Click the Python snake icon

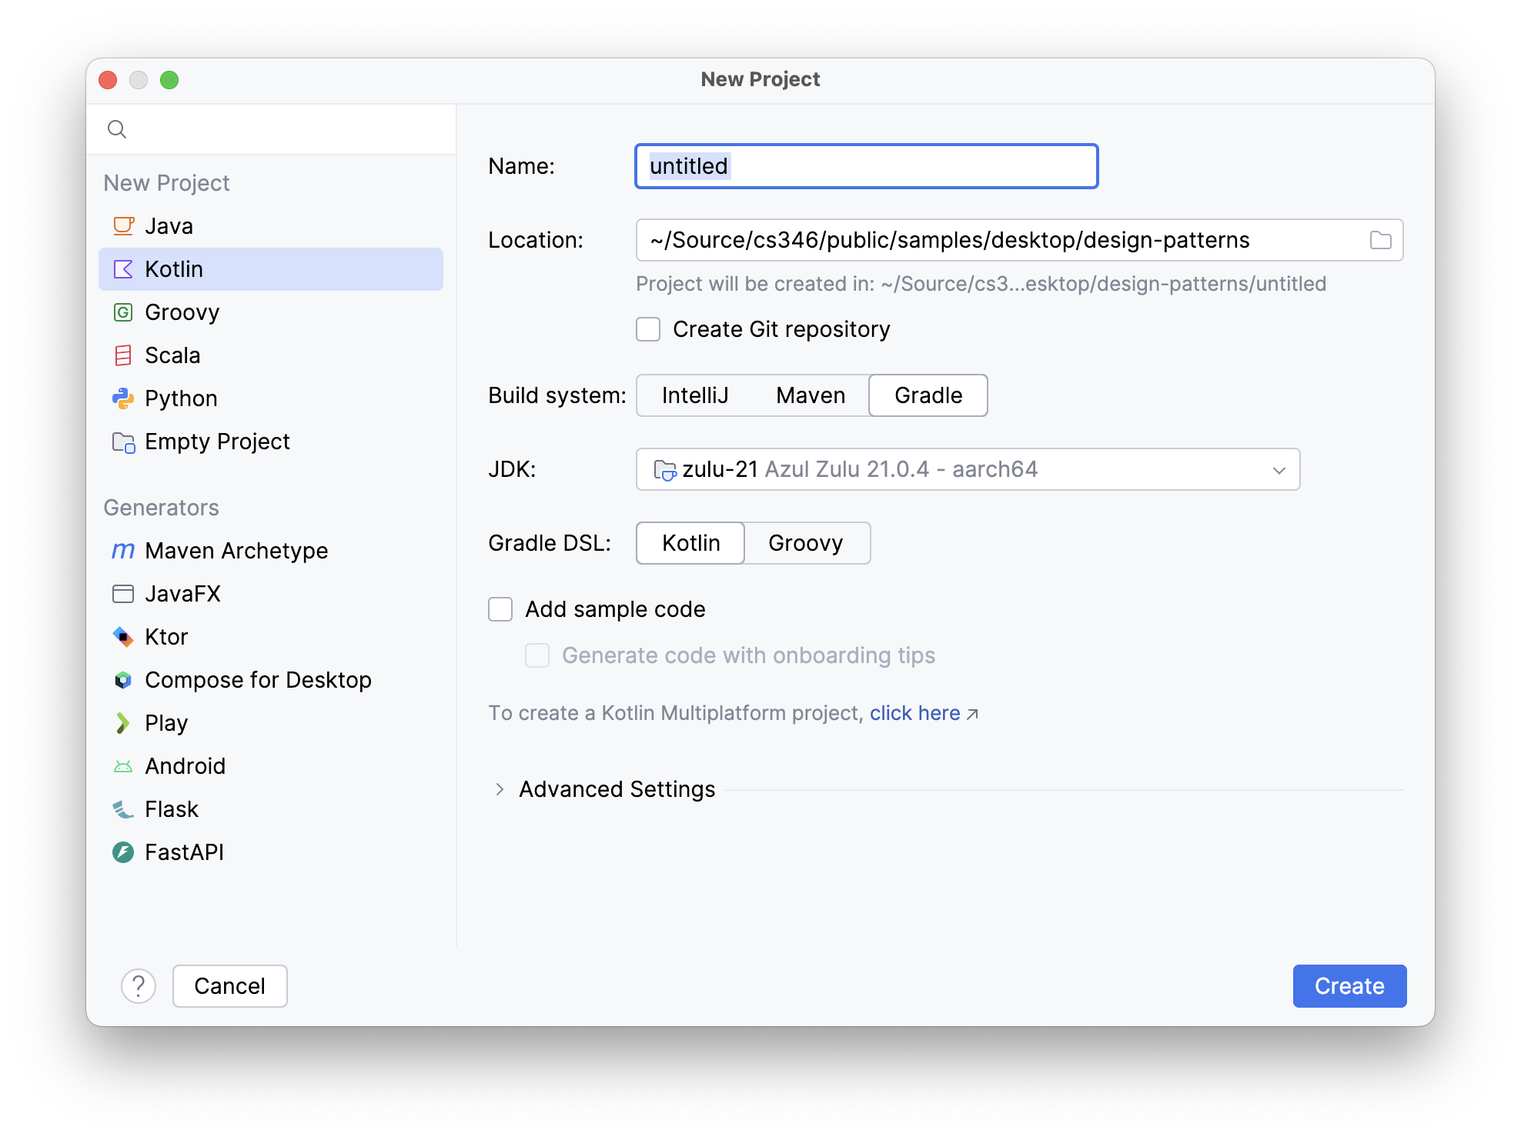(123, 398)
